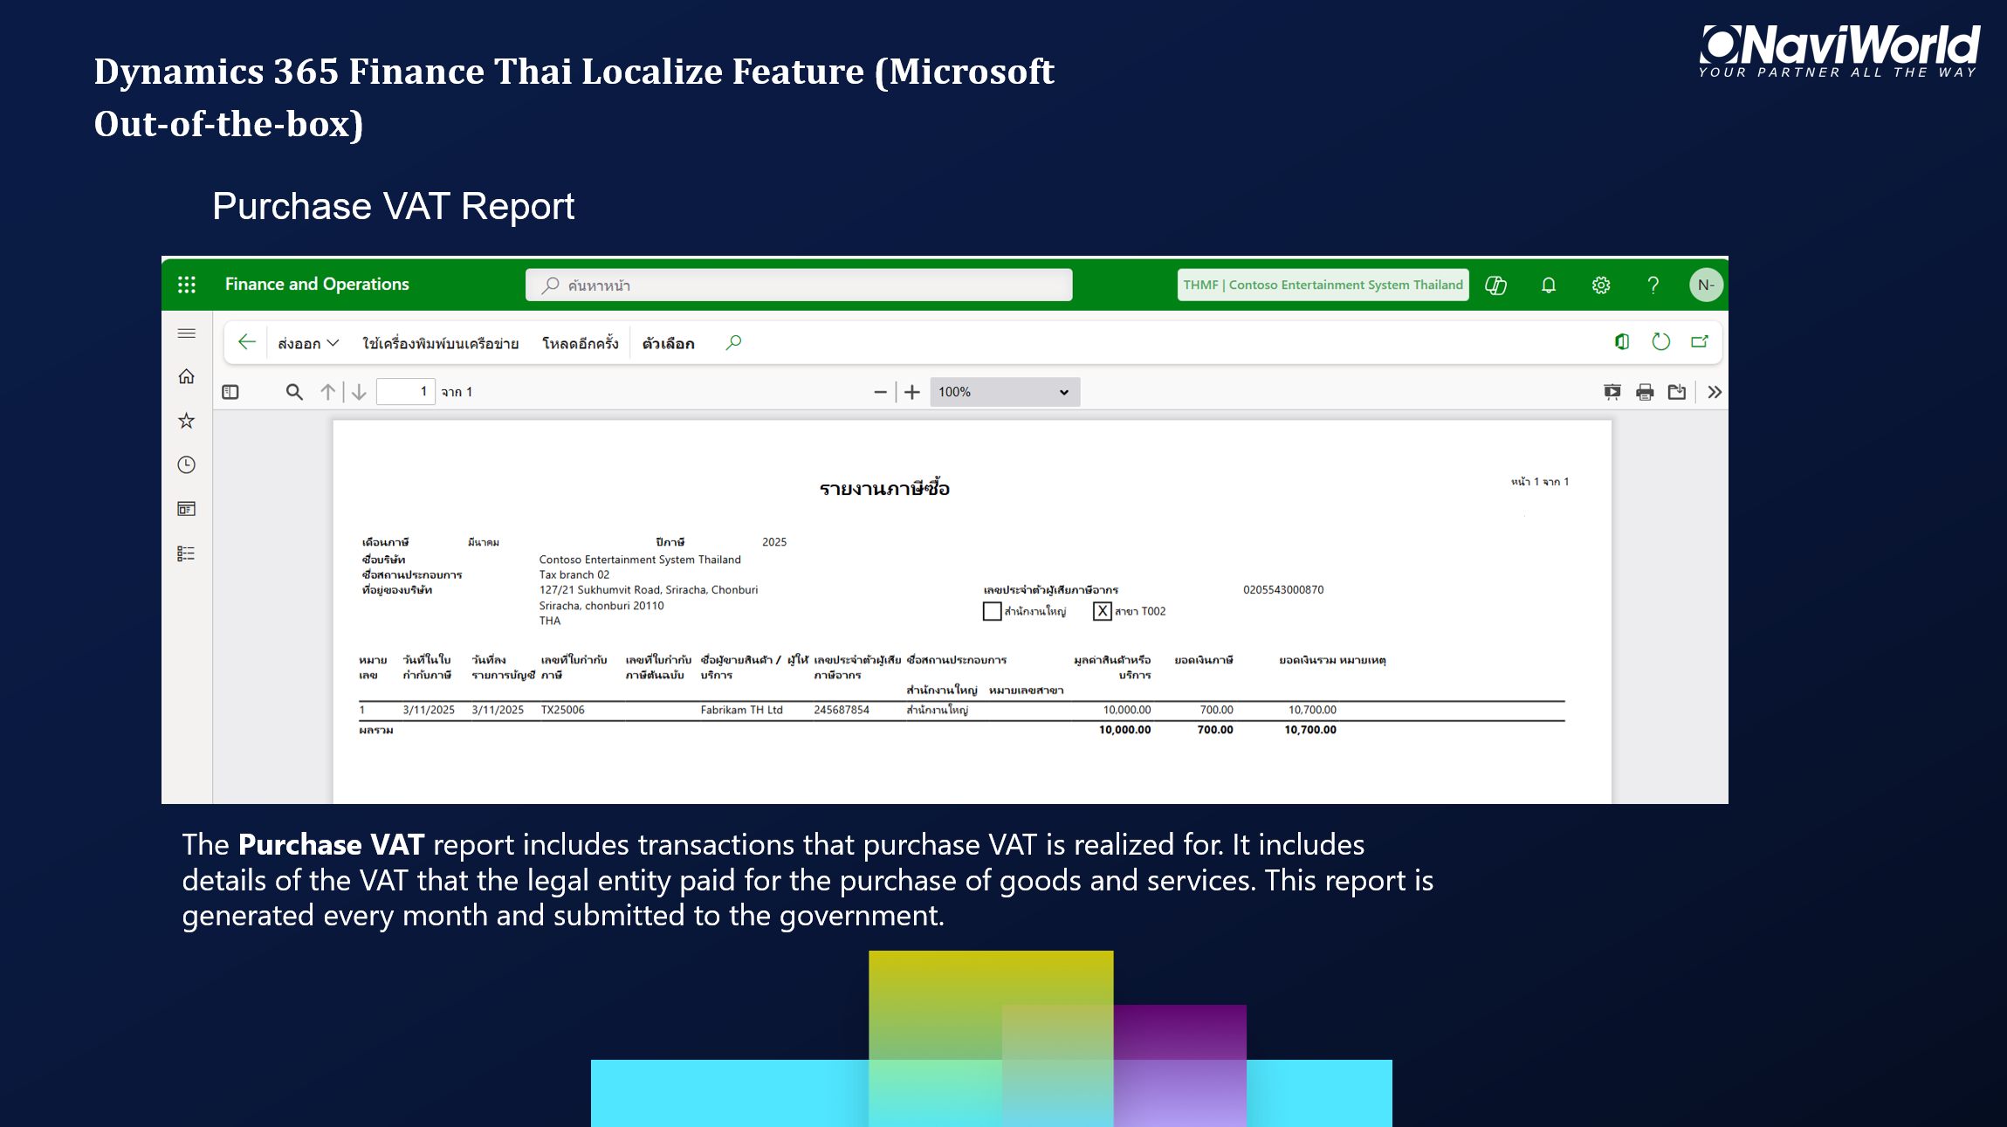Go to Home in the sidebar
Viewport: 2007px width, 1127px height.
click(x=187, y=377)
